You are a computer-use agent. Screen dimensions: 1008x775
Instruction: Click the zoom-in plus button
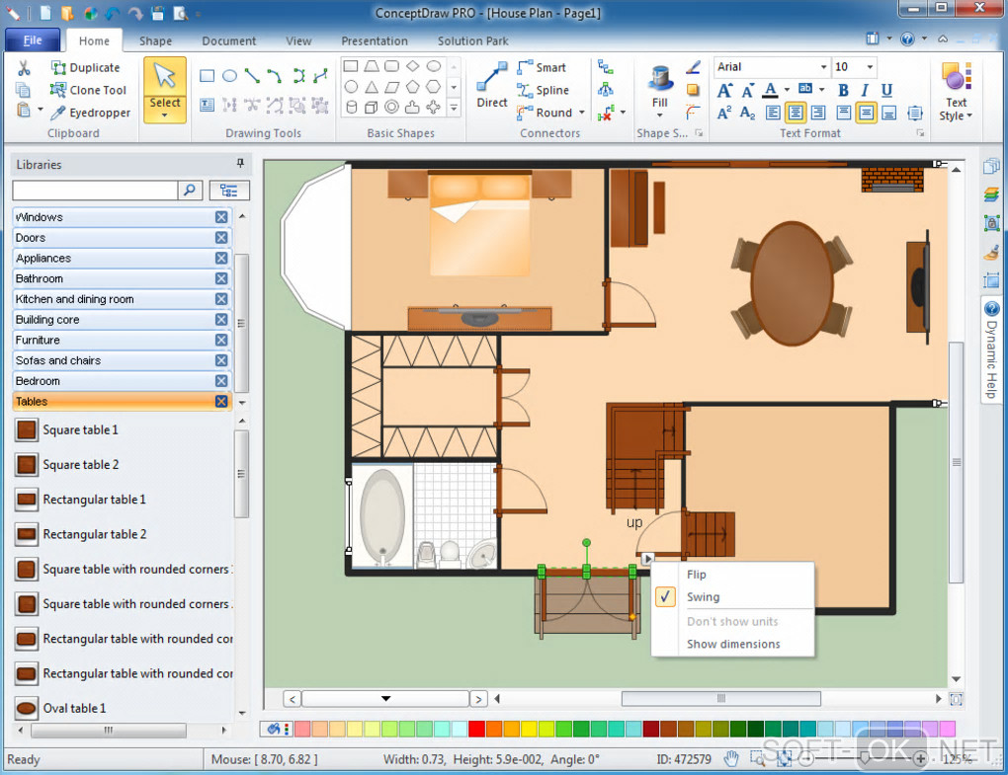pos(920,759)
